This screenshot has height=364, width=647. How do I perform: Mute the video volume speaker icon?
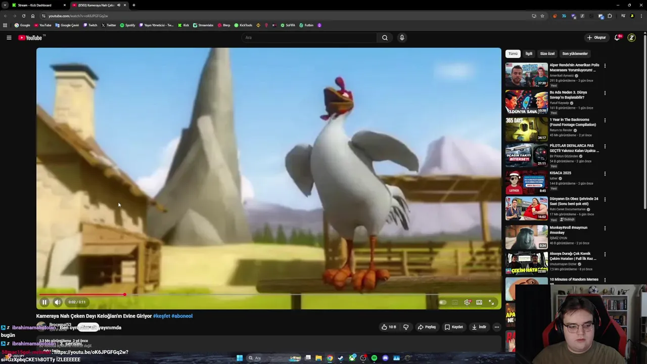coord(58,302)
